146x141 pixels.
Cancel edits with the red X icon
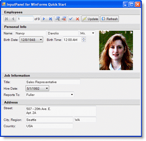pyautogui.click(x=77, y=19)
